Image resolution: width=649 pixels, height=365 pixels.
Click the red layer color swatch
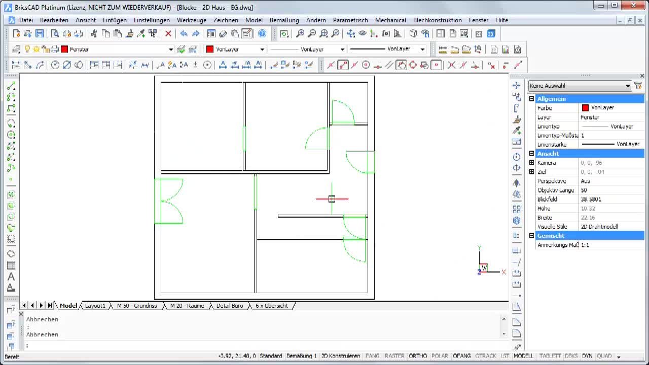pyautogui.click(x=64, y=49)
